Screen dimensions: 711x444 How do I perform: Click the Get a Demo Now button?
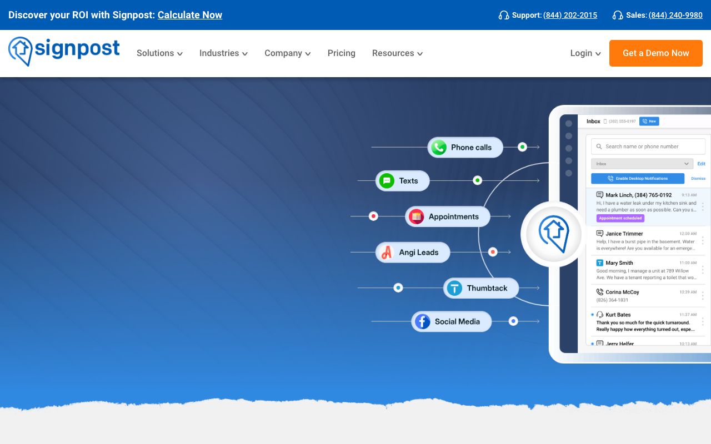[655, 53]
